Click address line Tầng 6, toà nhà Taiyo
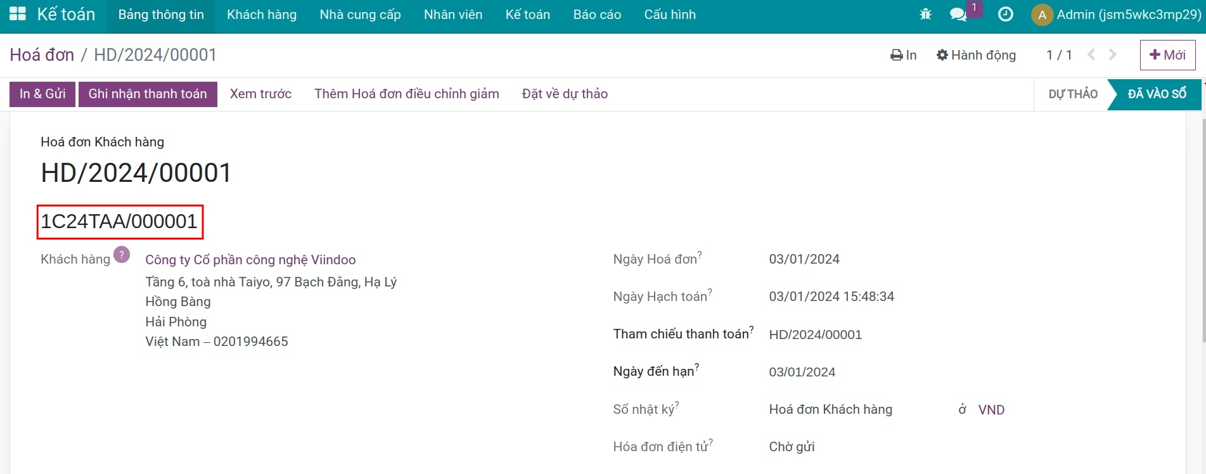This screenshot has height=474, width=1206. pyautogui.click(x=271, y=282)
